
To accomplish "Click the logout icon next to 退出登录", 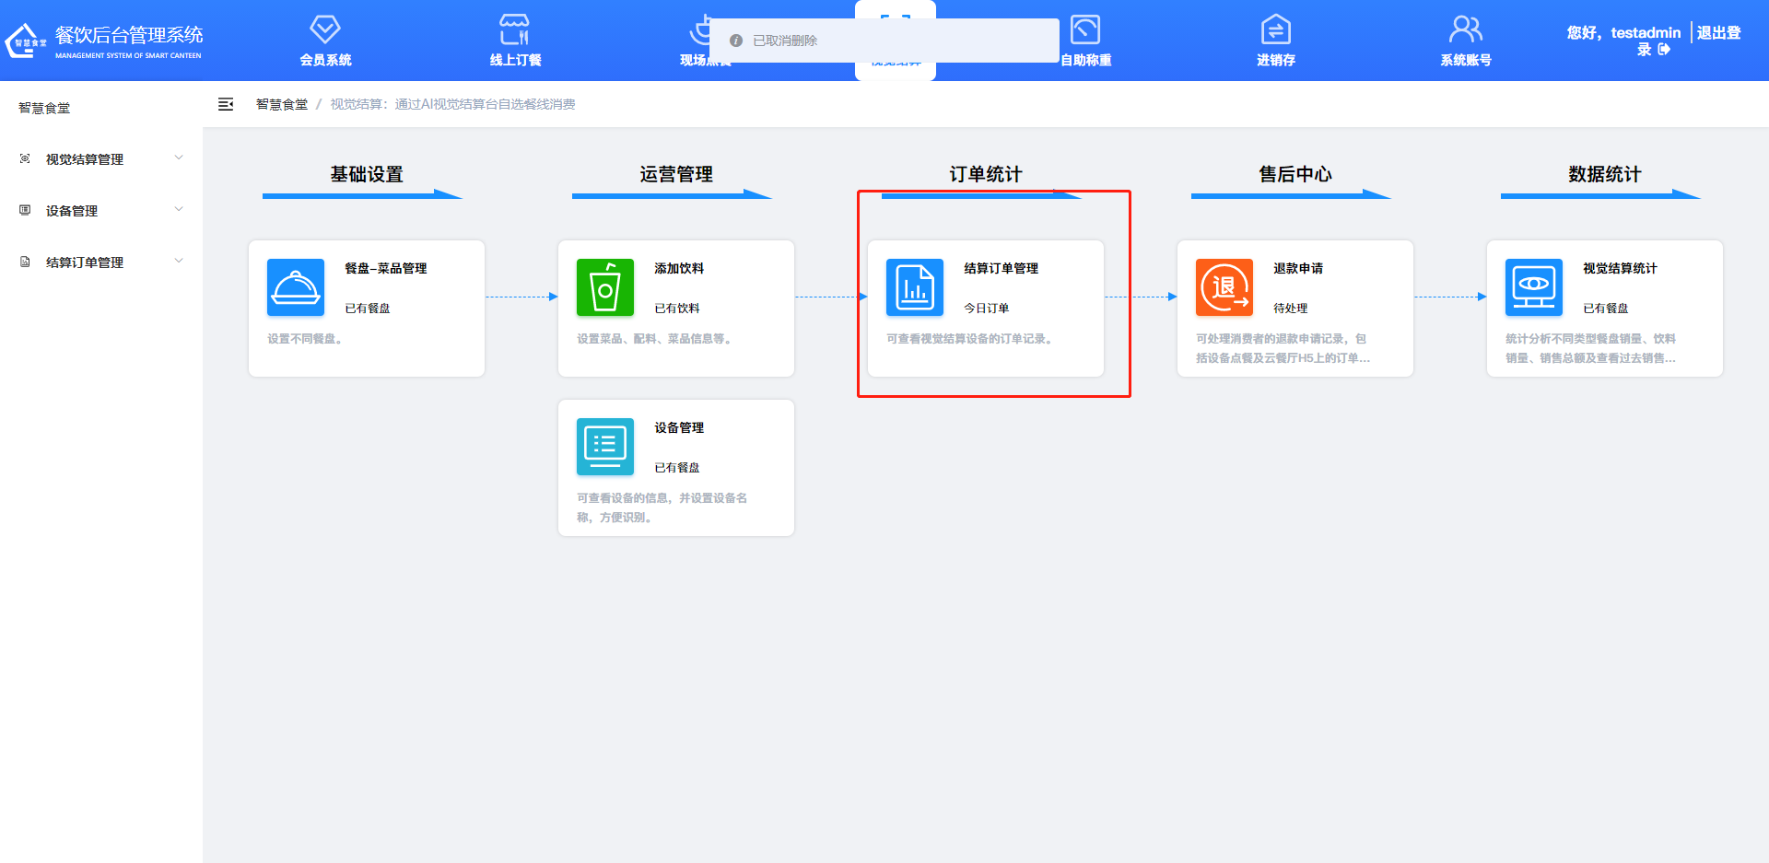I will point(1664,51).
